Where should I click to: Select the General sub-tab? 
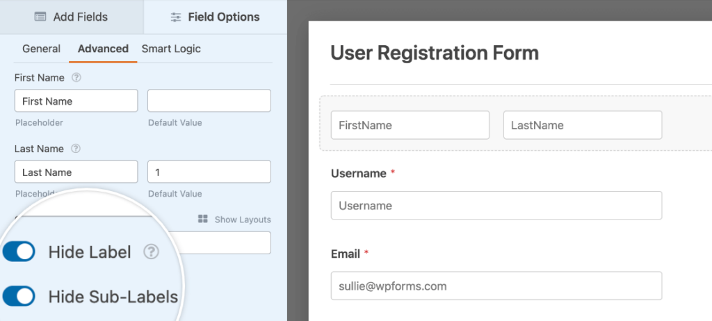[41, 49]
